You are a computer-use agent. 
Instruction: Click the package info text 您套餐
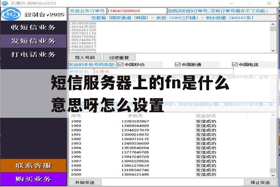point(172,18)
